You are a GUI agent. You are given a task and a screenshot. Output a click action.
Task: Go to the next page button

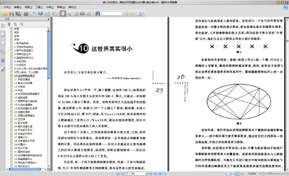coord(151,174)
